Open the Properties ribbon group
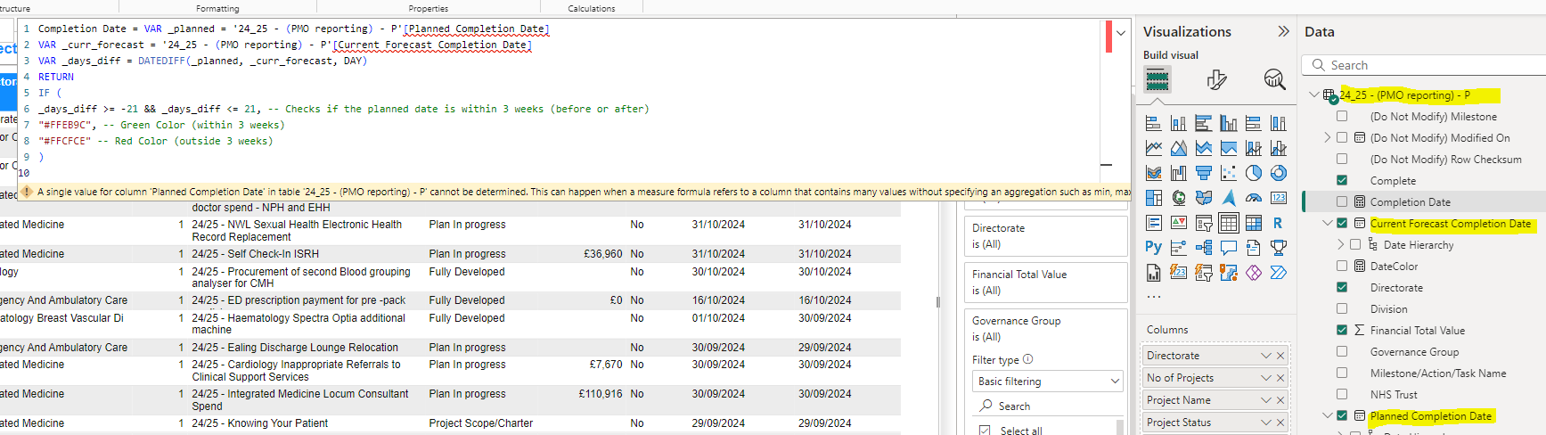 point(429,8)
